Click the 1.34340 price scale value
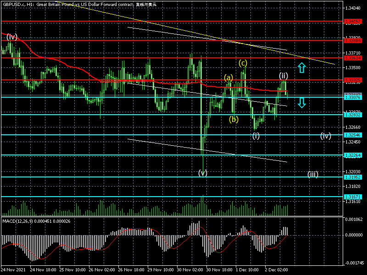 tap(353, 8)
